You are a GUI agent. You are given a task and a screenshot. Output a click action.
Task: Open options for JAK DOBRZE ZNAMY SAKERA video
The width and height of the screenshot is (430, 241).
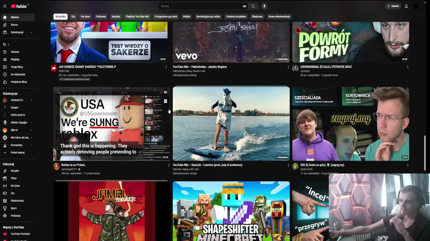click(166, 67)
